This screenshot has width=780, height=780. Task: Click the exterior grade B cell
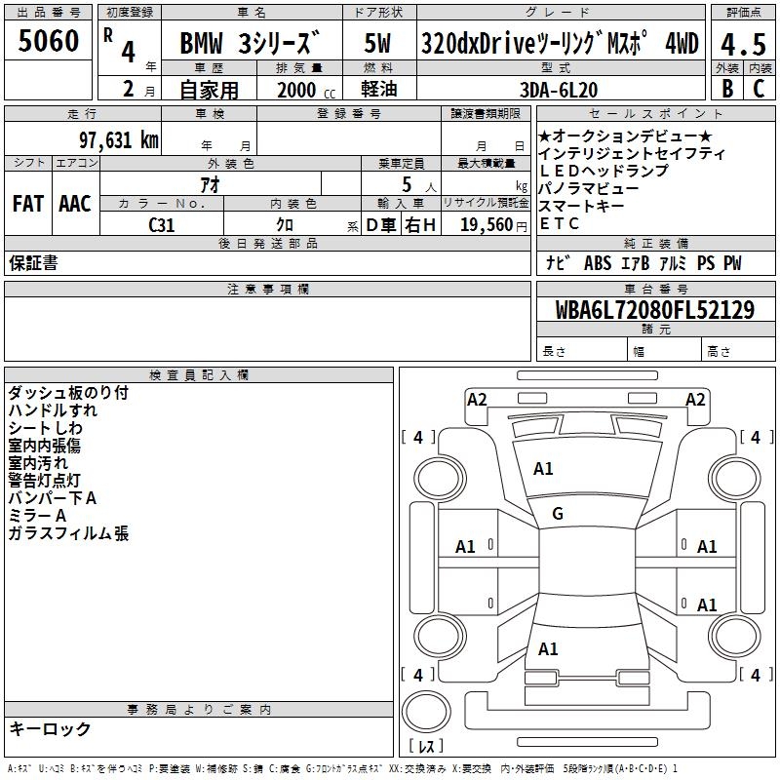click(x=727, y=88)
